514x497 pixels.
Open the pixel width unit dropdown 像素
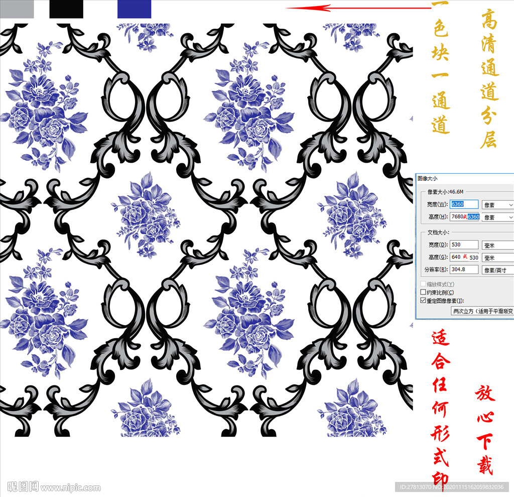(x=497, y=205)
